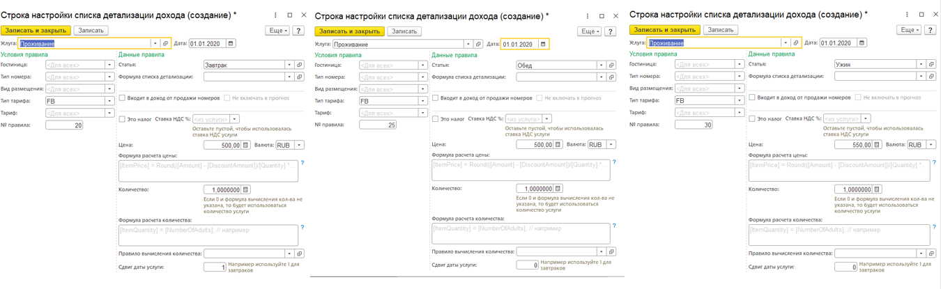Open calculator for Цена 500,00 in Обед form
The height and width of the screenshot is (289, 941).
pos(558,145)
